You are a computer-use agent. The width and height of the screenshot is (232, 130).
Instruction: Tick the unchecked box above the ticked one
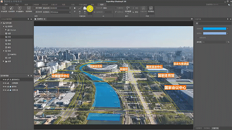[x=116, y=8]
